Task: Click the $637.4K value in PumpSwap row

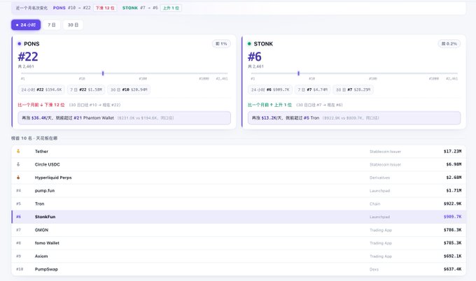Action: [x=452, y=269]
